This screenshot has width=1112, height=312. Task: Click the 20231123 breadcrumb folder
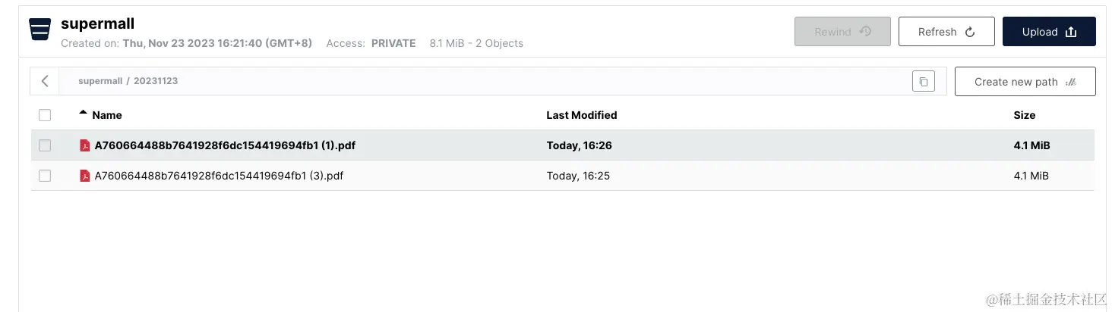(156, 81)
